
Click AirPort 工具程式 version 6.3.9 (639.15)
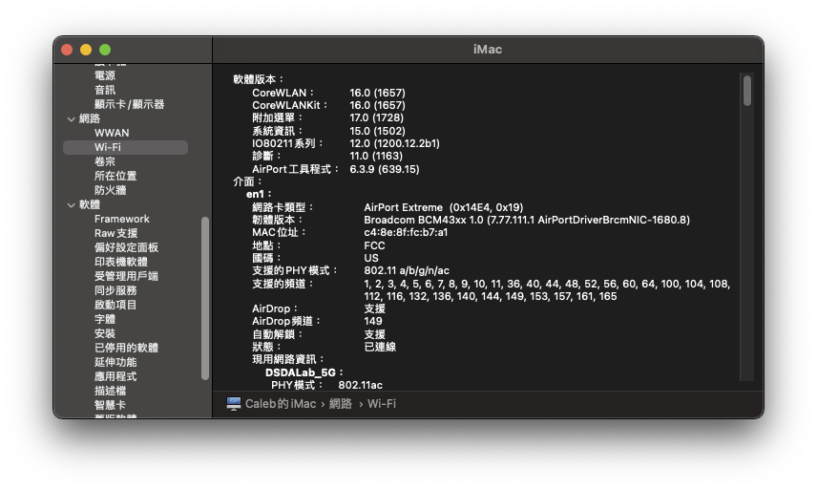(x=385, y=169)
